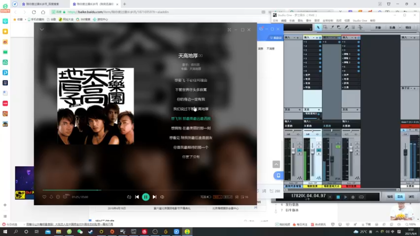The image size is (420, 236).
Task: Collapse the player view with top-left chevron
Action: 42,29
